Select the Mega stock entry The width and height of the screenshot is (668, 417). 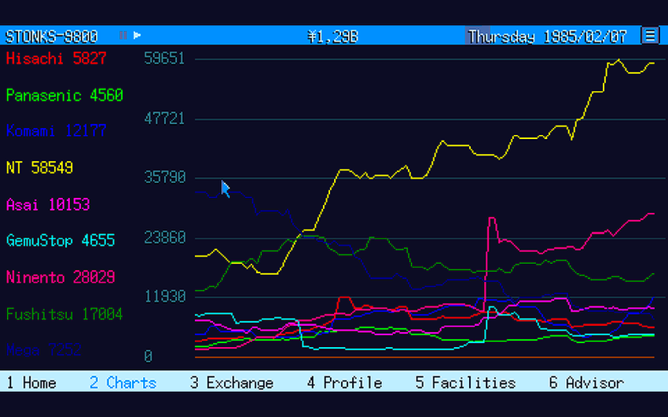(x=44, y=350)
